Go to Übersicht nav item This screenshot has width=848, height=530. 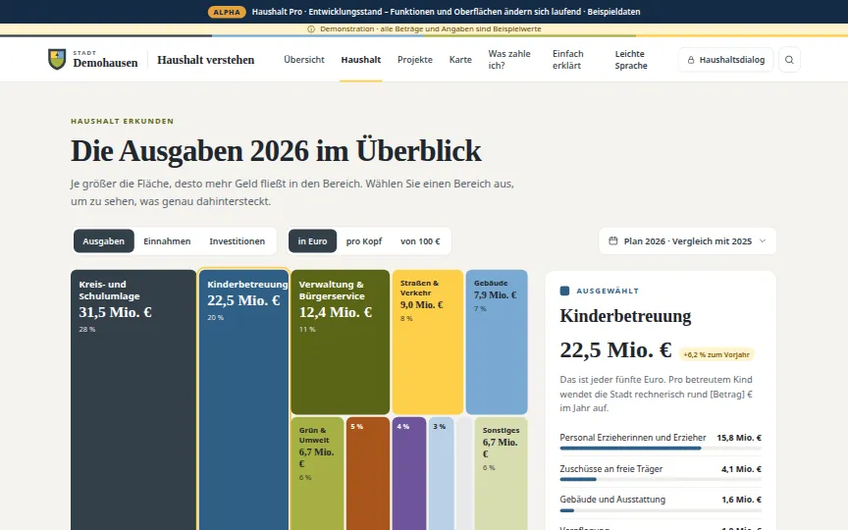(x=304, y=60)
